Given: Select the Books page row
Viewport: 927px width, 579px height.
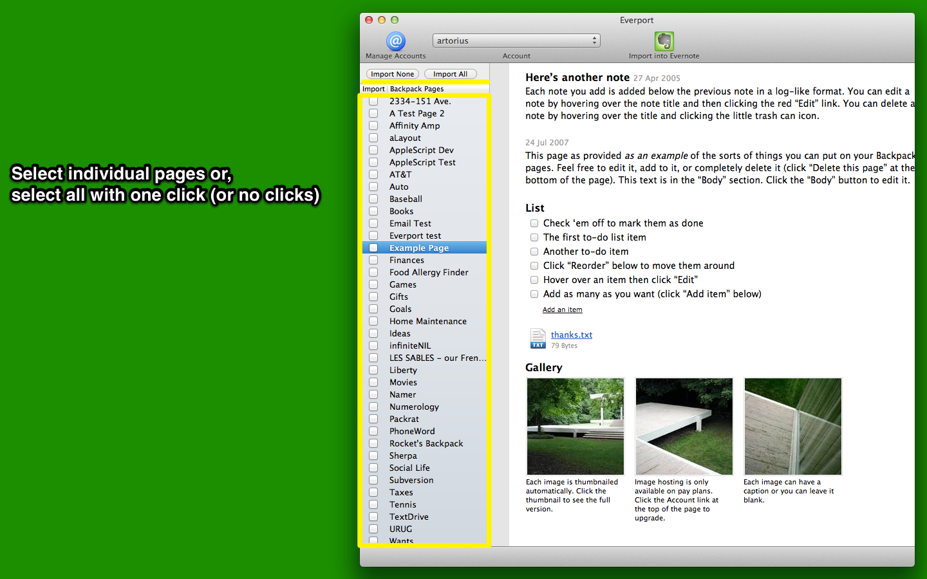Looking at the screenshot, I should [425, 211].
